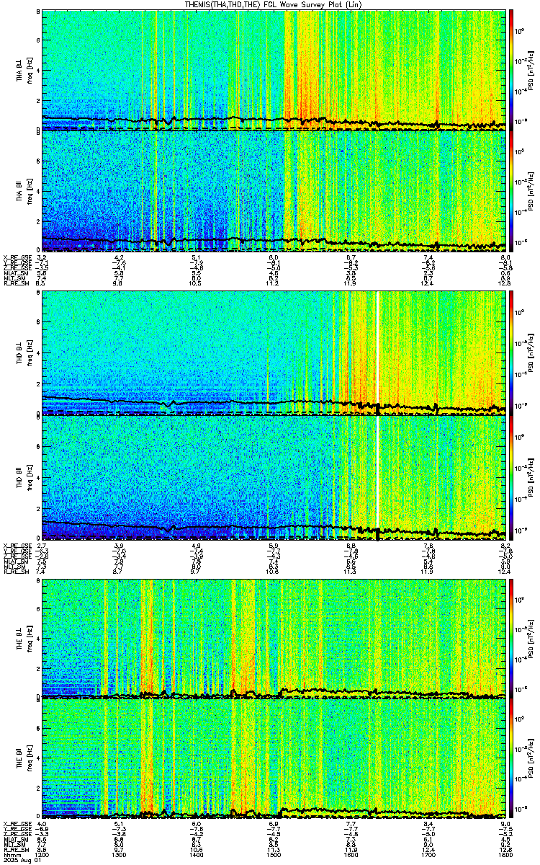Click the X_RE_GSE label under THA panels

pyautogui.click(x=17, y=257)
